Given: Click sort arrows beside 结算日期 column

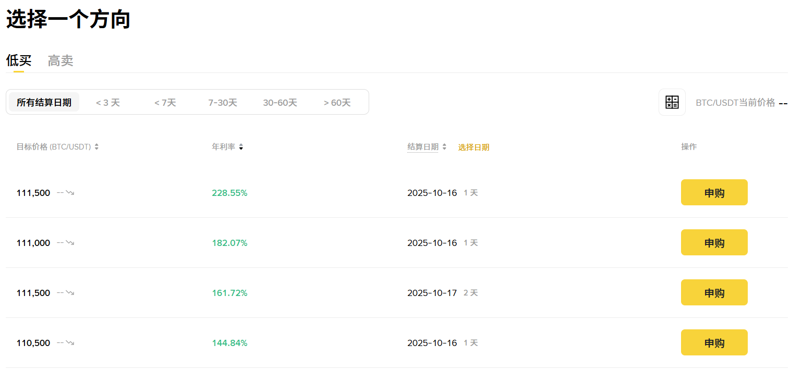Looking at the screenshot, I should pyautogui.click(x=444, y=147).
